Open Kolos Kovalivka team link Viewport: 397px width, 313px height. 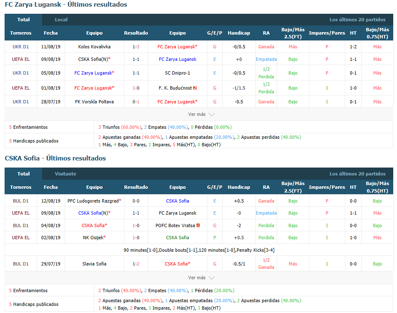(94, 47)
